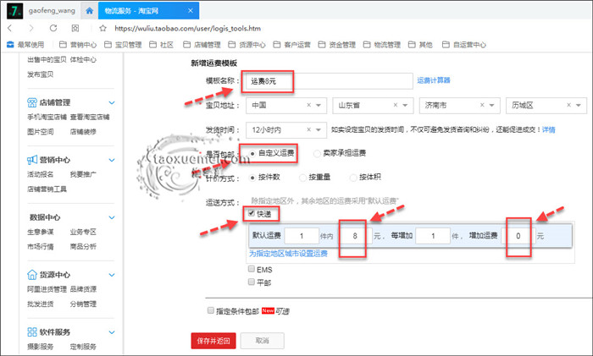593x356 pixels.
Task: Open 阿里进货管理 link
Action: pyautogui.click(x=47, y=289)
